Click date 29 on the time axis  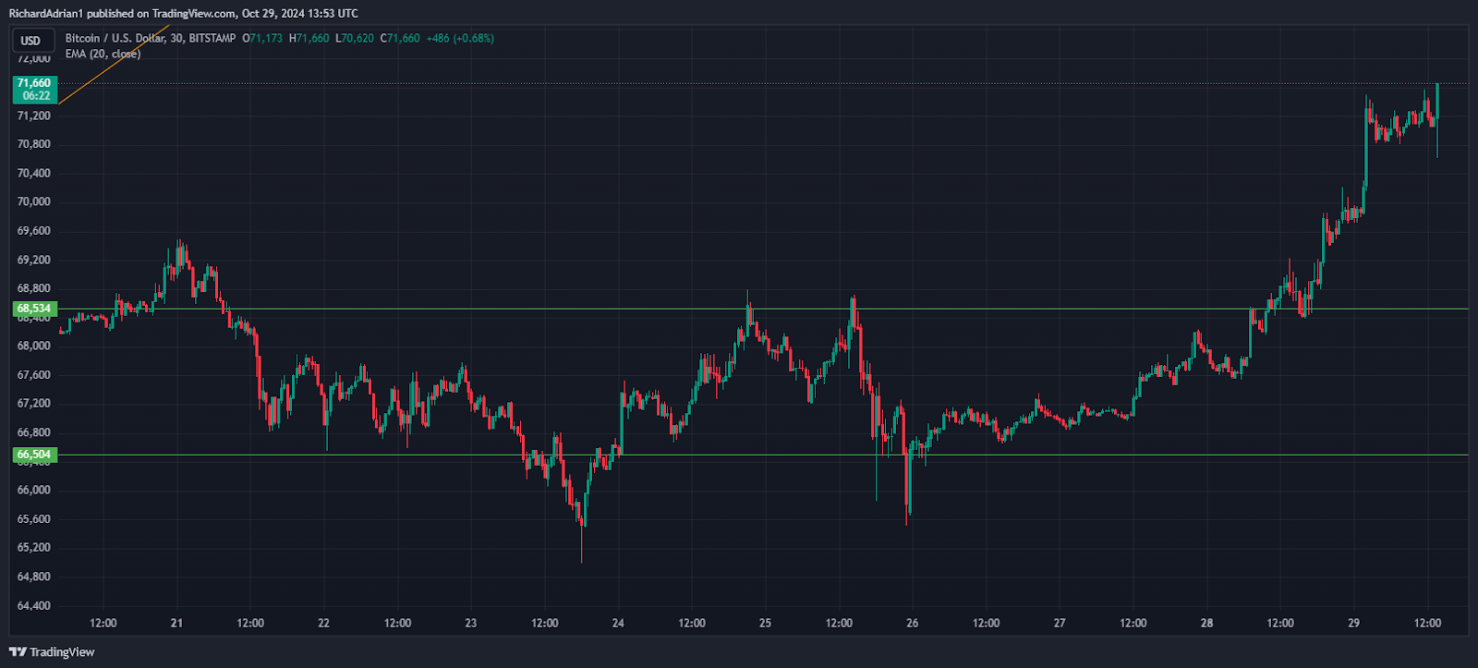pyautogui.click(x=1354, y=623)
